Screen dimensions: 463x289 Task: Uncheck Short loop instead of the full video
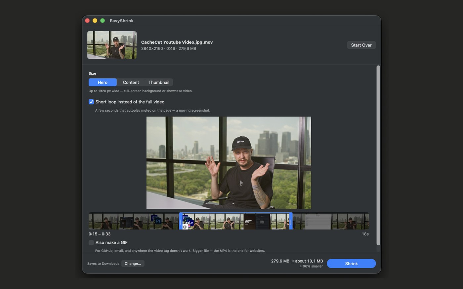[91, 102]
